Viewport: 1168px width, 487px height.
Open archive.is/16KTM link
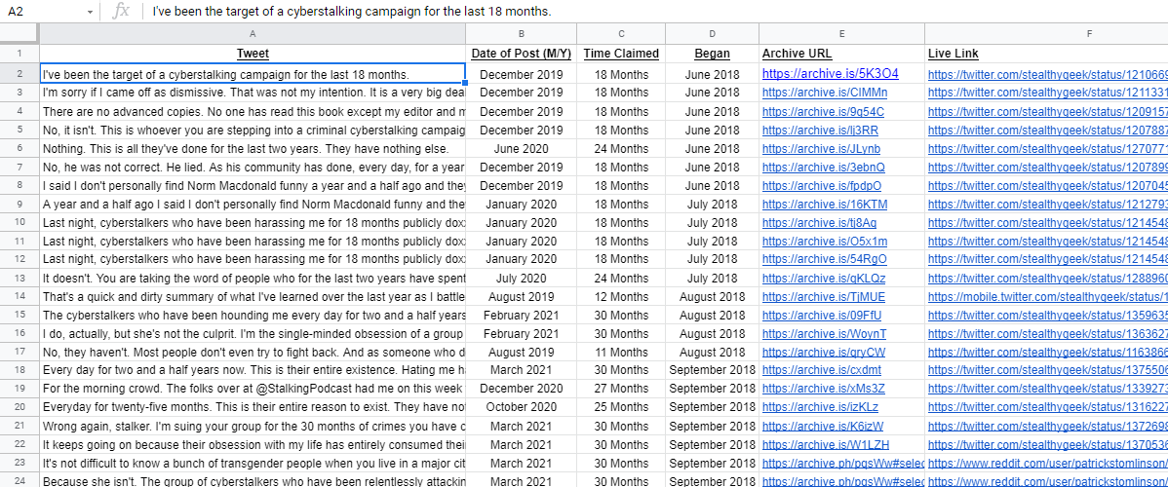point(824,204)
